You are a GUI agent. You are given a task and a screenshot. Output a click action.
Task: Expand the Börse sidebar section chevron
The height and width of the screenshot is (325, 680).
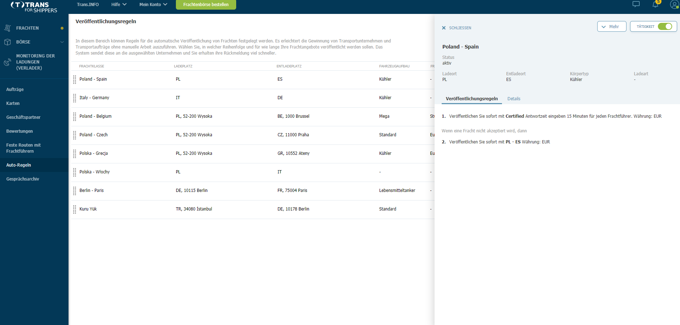point(62,42)
